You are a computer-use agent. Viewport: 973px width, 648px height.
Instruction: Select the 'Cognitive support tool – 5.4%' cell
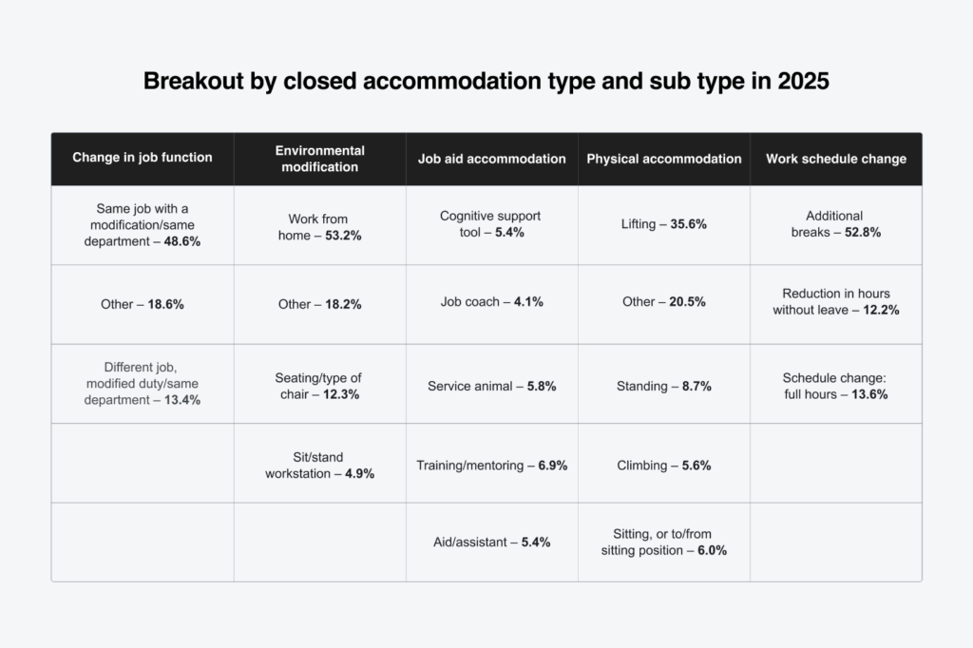[492, 224]
